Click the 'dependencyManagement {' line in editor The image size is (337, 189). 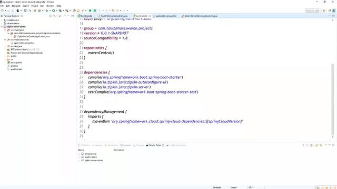point(105,112)
